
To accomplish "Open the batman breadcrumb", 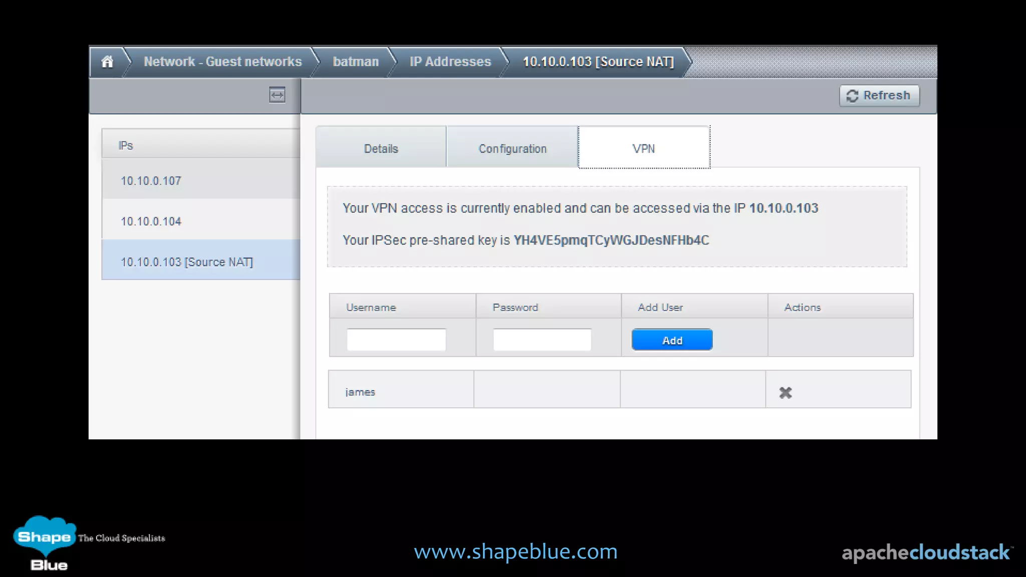I will click(x=356, y=62).
